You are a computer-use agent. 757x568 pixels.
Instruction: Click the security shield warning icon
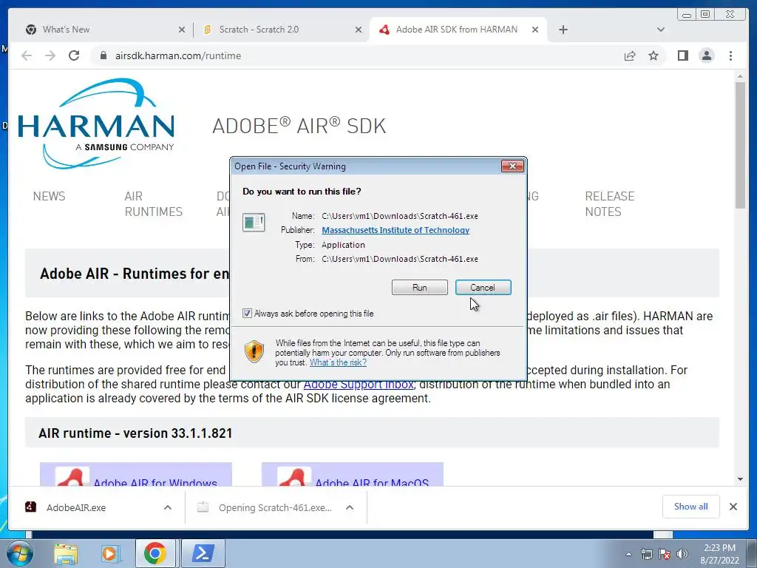pyautogui.click(x=254, y=351)
